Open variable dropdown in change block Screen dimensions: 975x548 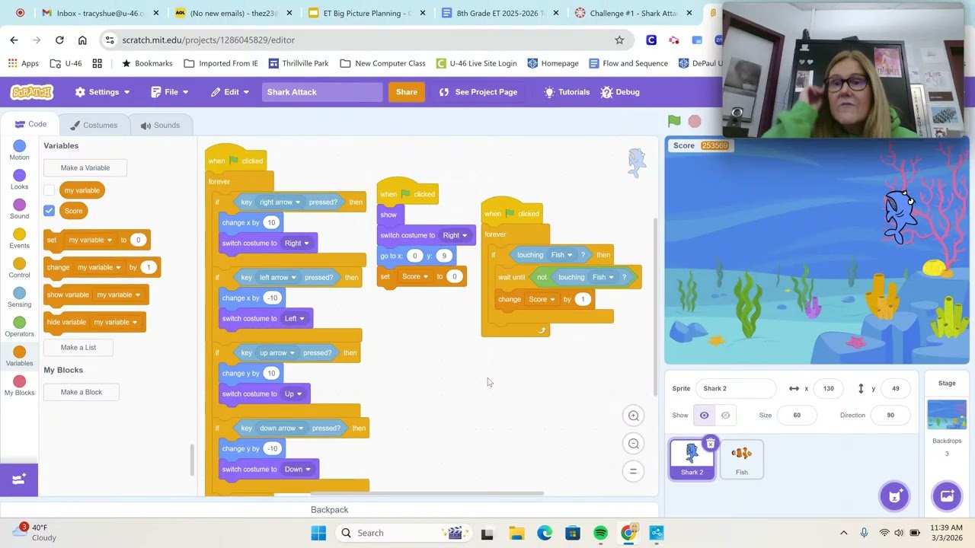[99, 267]
